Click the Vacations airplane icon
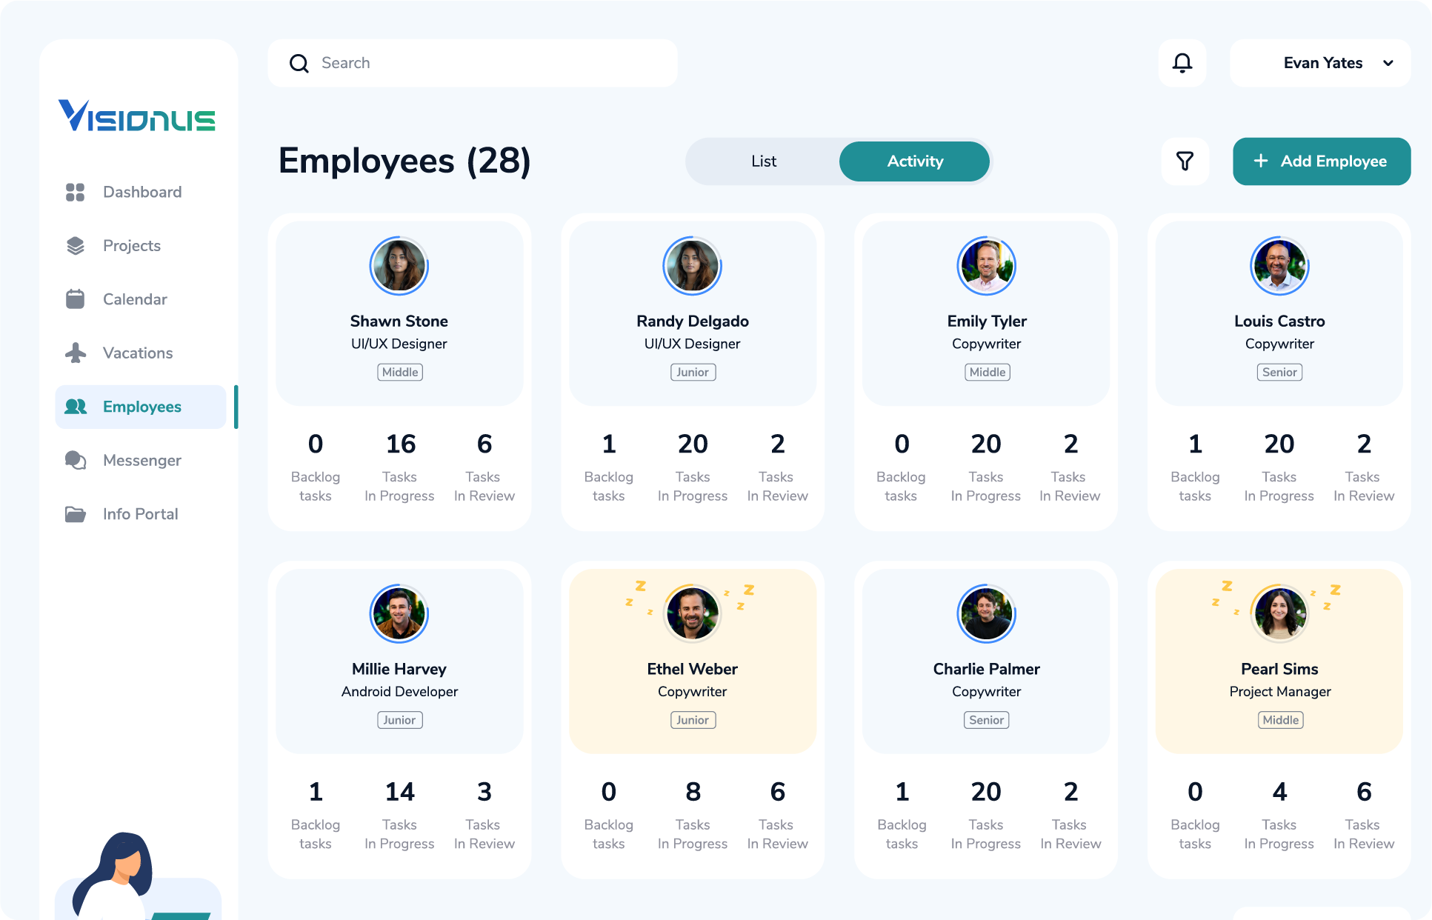 click(x=75, y=353)
